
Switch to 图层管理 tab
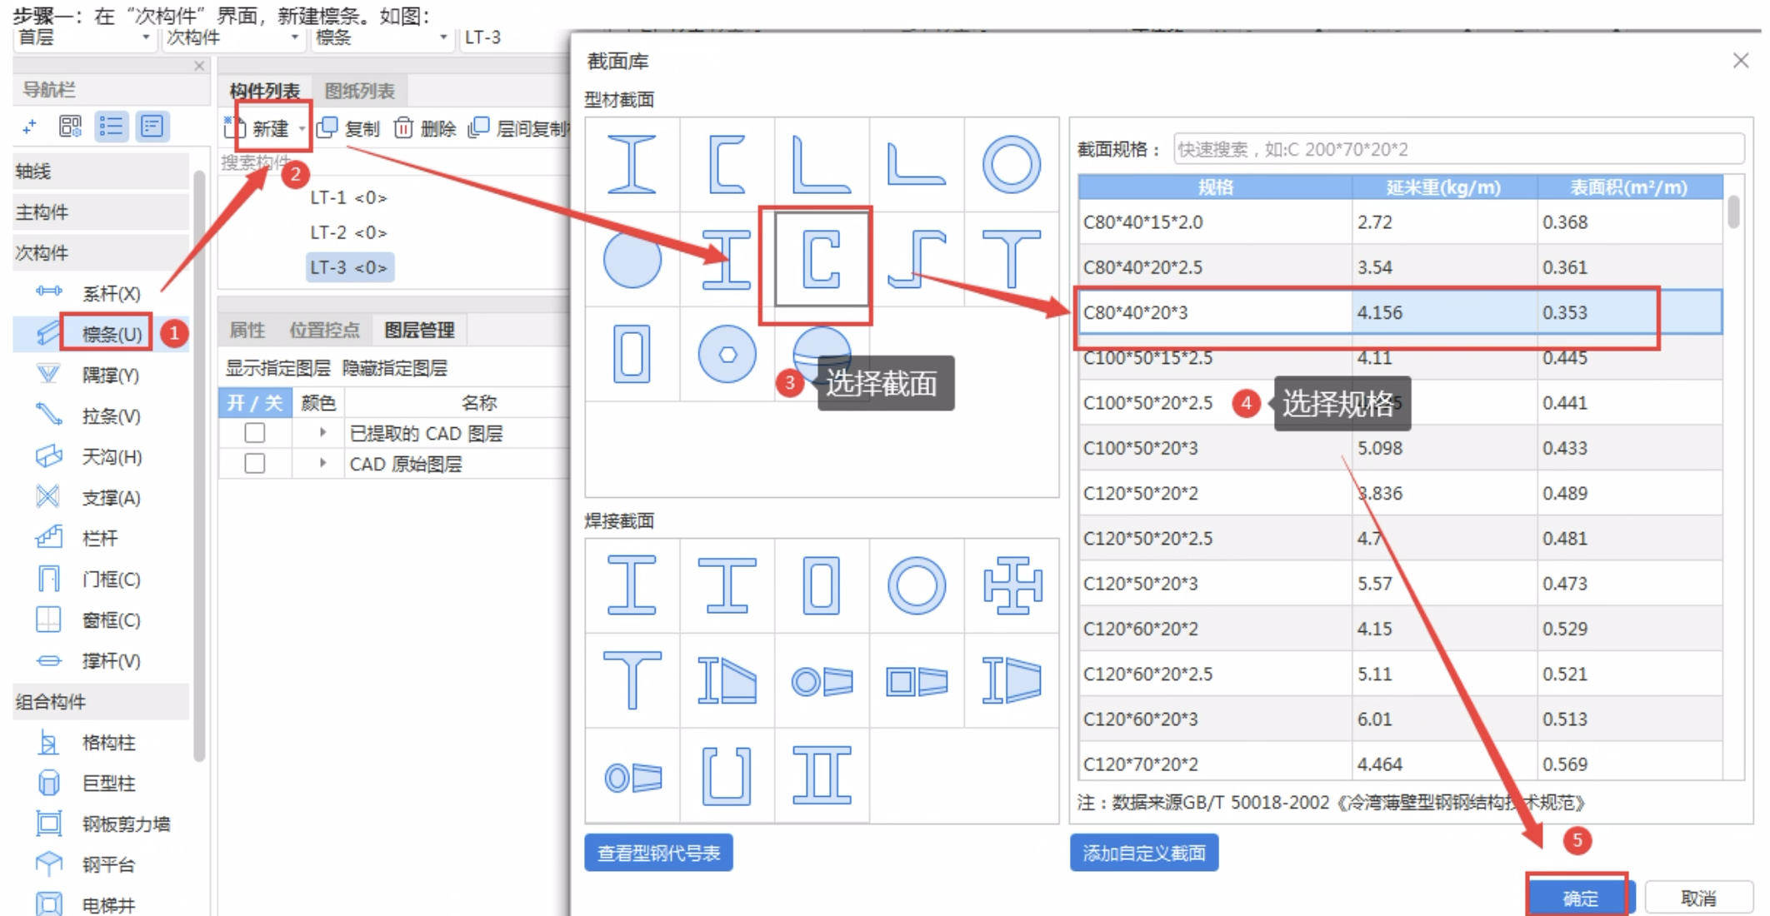pos(419,330)
